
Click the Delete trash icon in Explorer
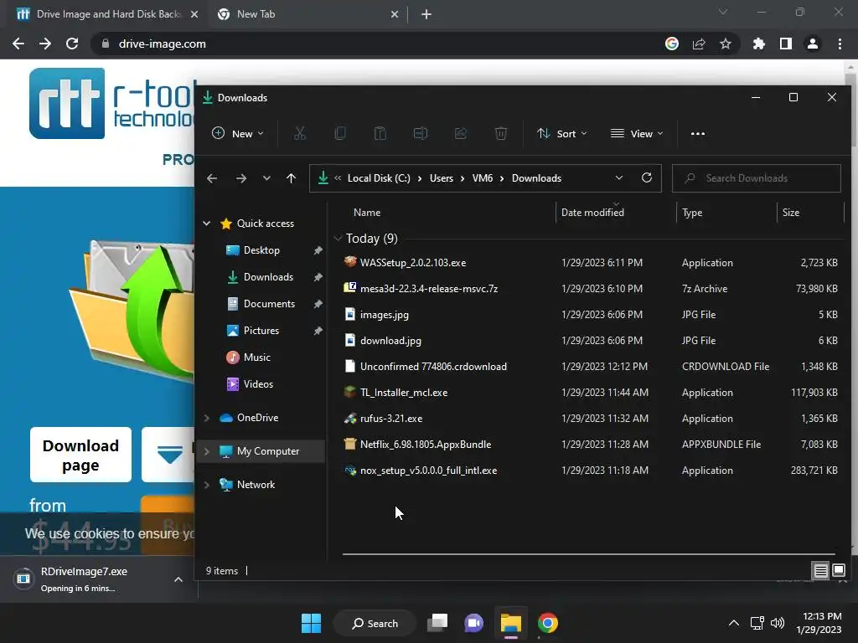pyautogui.click(x=501, y=133)
